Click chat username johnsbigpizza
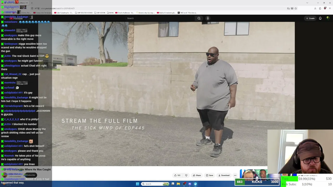The image size is (333, 187). coord(12,66)
